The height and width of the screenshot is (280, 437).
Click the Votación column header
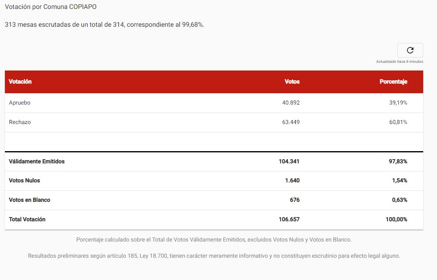pos(20,81)
